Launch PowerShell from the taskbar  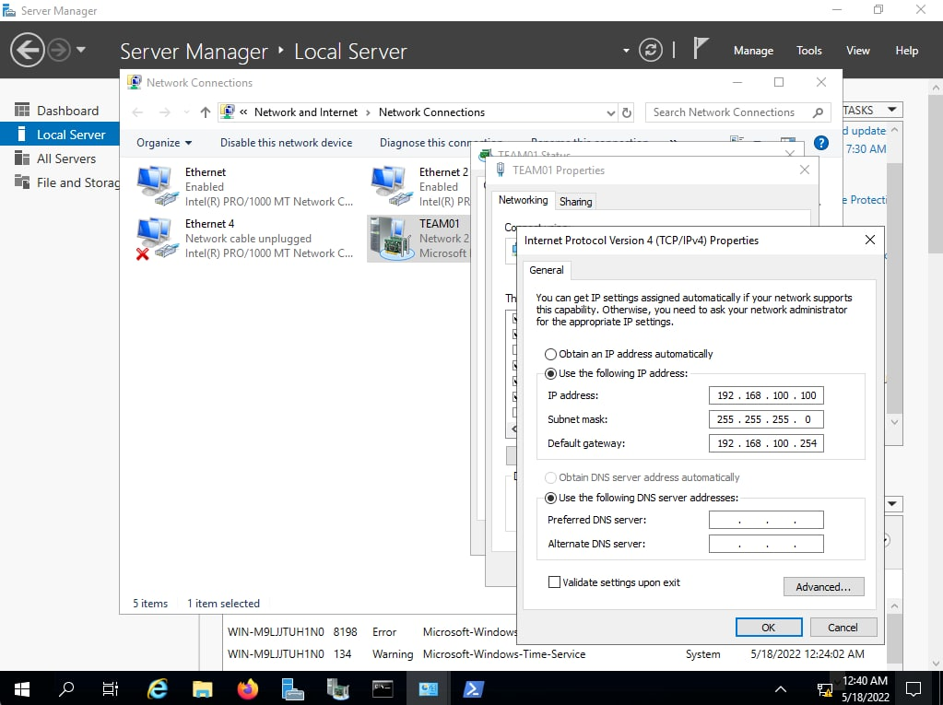[x=473, y=688]
